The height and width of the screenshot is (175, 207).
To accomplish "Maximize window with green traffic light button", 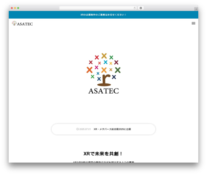I will tap(18, 8).
